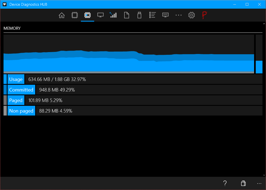266x190 pixels.
Task: Click the scrollbar down arrow
Action: pyautogui.click(x=264, y=175)
